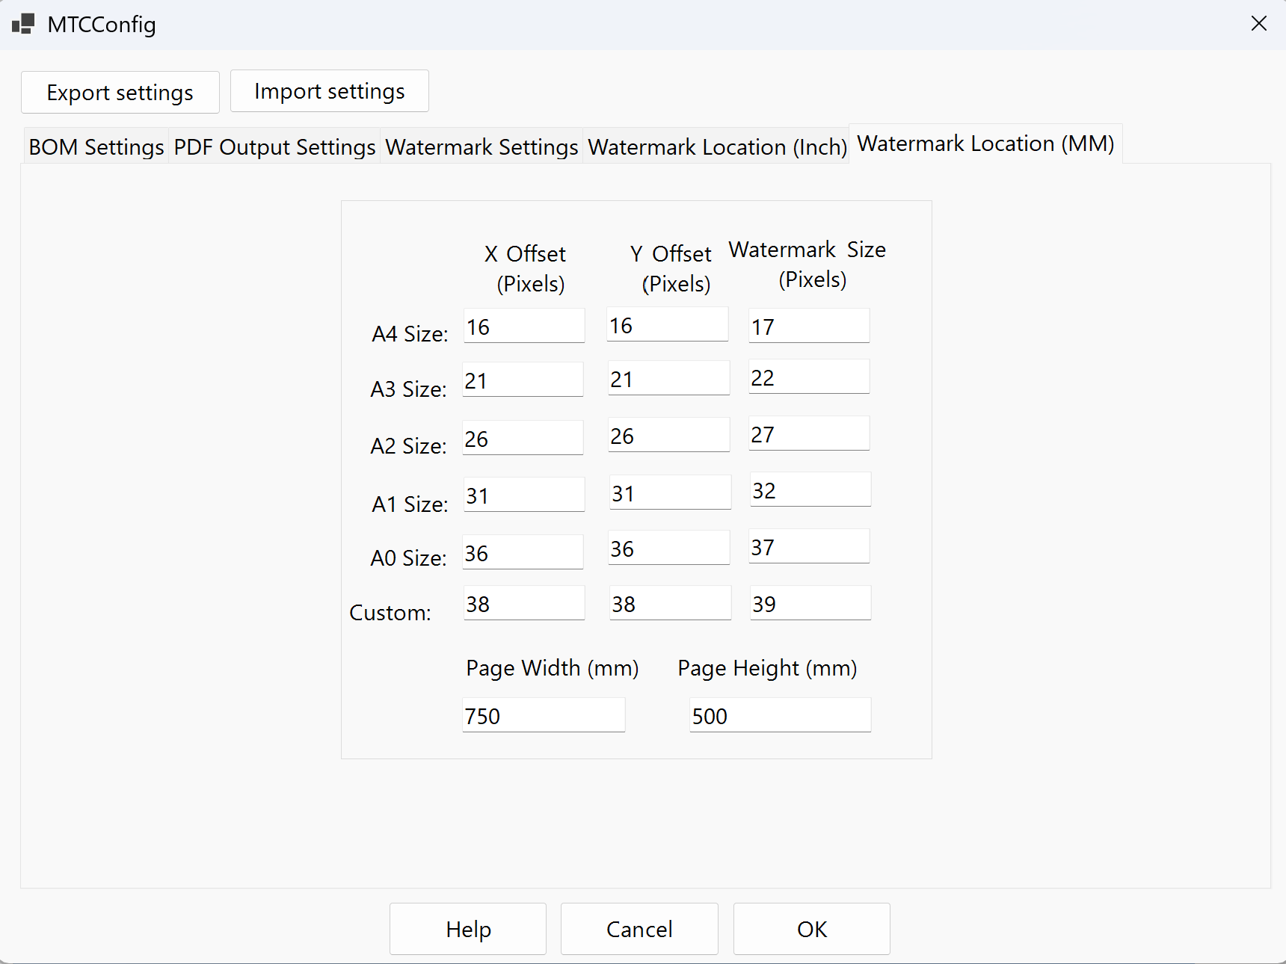The width and height of the screenshot is (1286, 964).
Task: Click the Import settings button
Action: 330,91
